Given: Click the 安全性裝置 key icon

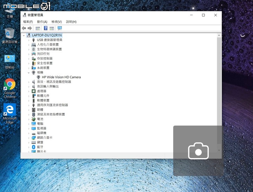Looking at the screenshot, I should pos(34,63).
